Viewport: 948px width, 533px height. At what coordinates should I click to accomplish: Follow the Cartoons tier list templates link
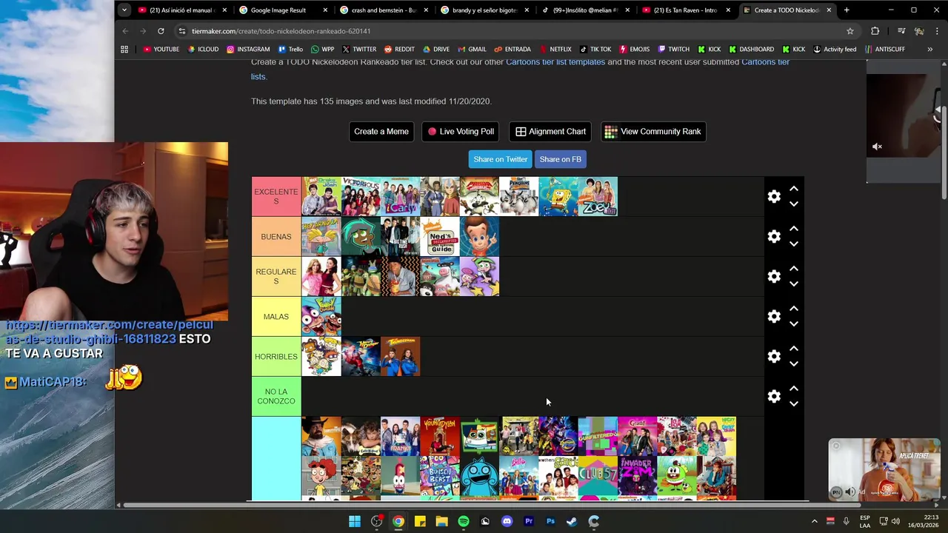(x=555, y=62)
